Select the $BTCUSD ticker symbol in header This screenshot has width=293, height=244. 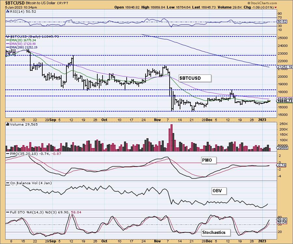pyautogui.click(x=15, y=3)
